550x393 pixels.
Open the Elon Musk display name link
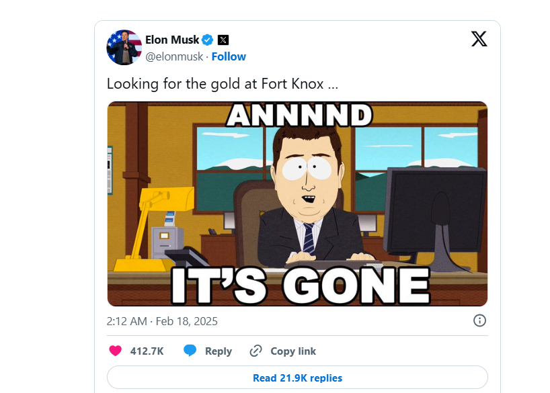coord(172,40)
